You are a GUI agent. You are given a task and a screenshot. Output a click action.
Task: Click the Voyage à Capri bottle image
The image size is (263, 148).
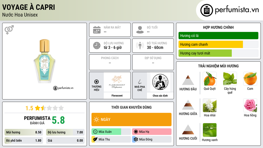[44, 61]
